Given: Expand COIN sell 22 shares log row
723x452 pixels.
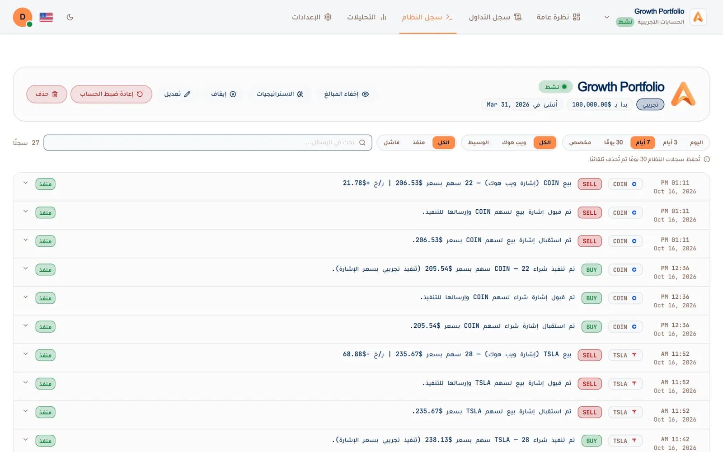Looking at the screenshot, I should [25, 183].
